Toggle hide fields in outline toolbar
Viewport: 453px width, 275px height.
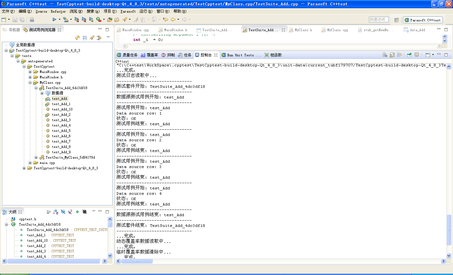tap(63, 212)
